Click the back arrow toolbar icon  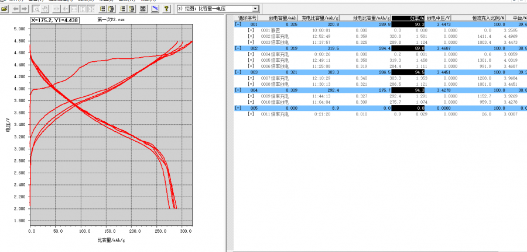point(16,9)
